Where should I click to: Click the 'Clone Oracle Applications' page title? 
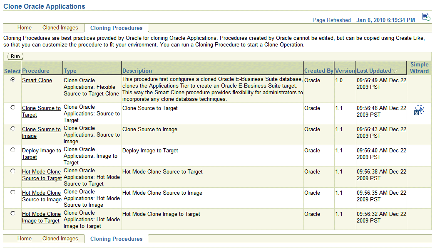(x=45, y=6)
